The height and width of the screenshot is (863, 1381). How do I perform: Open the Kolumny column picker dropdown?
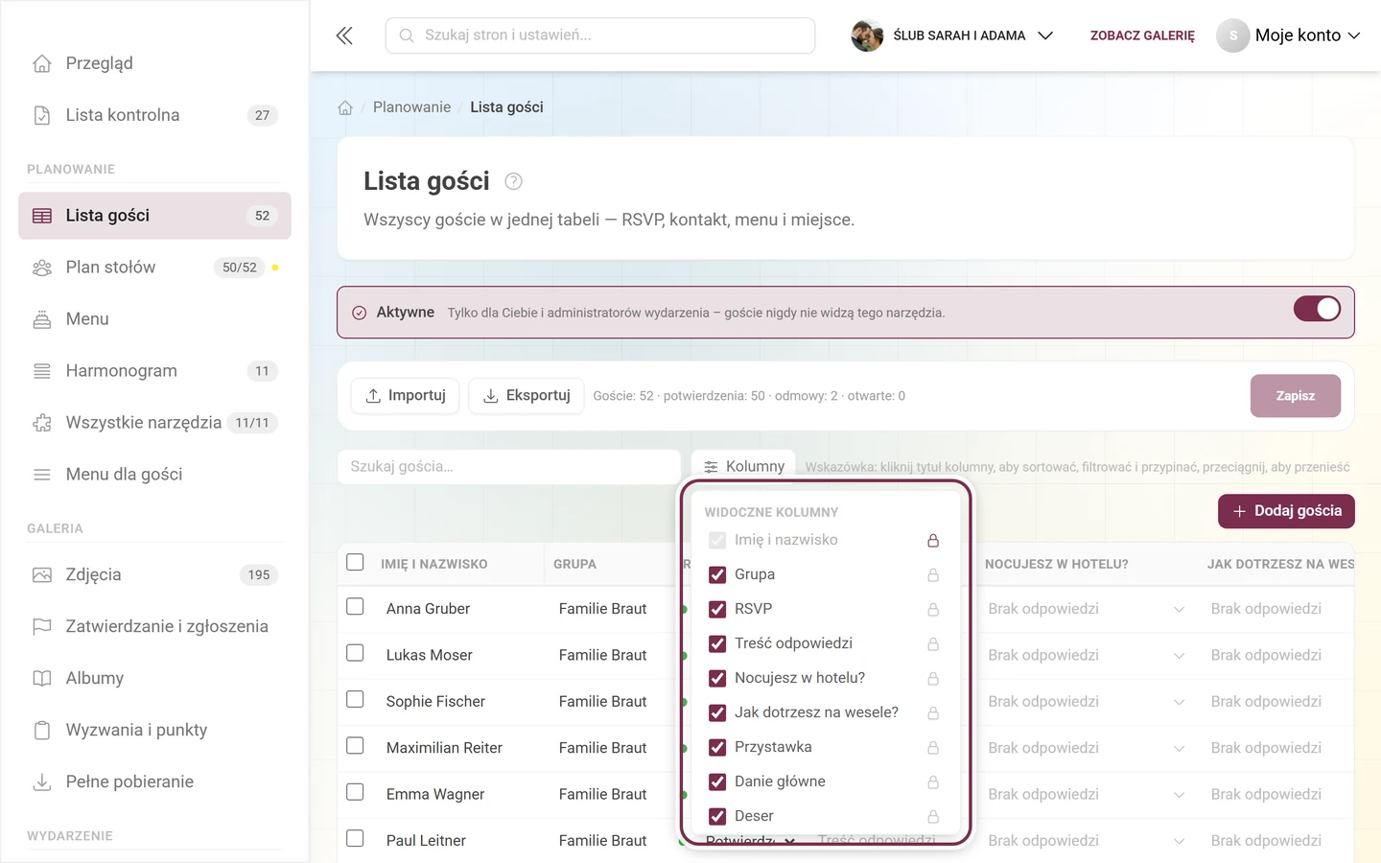[743, 467]
